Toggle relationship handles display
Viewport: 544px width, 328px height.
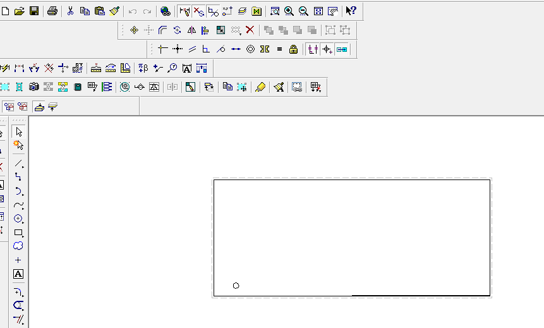198,11
